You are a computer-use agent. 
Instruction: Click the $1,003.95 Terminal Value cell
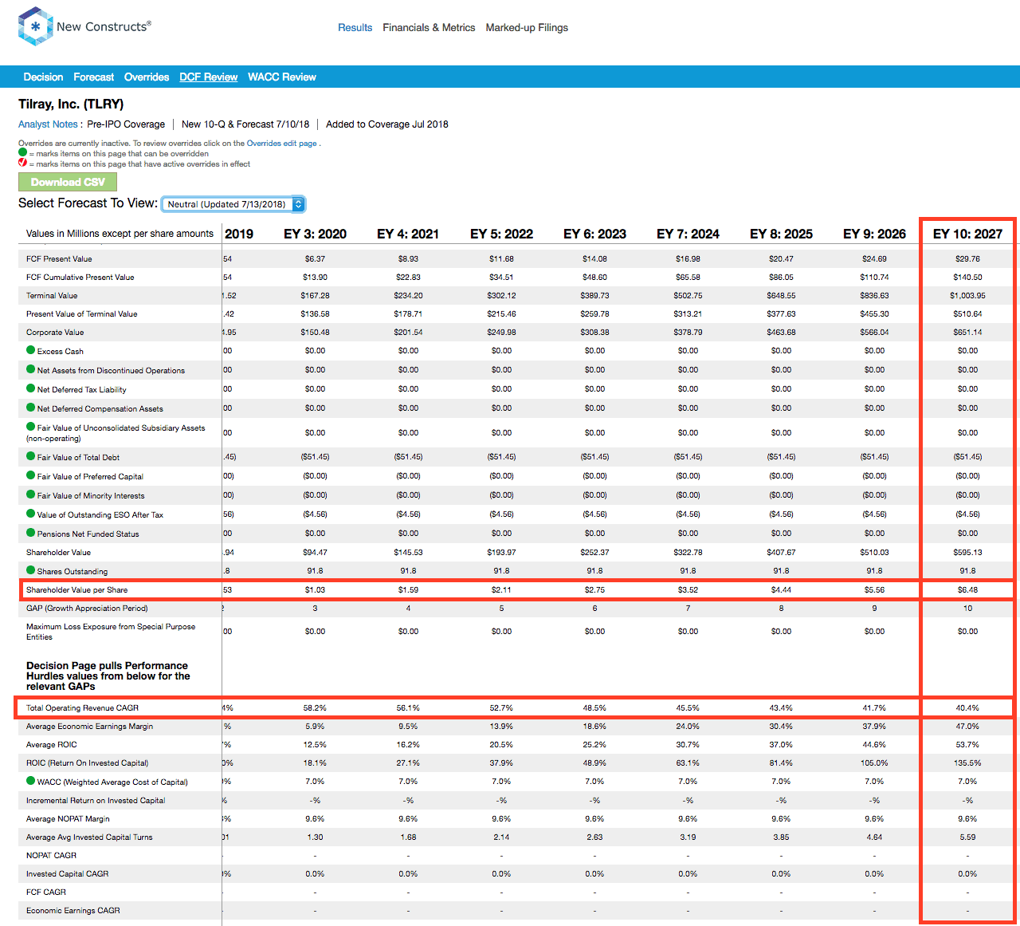pyautogui.click(x=967, y=295)
